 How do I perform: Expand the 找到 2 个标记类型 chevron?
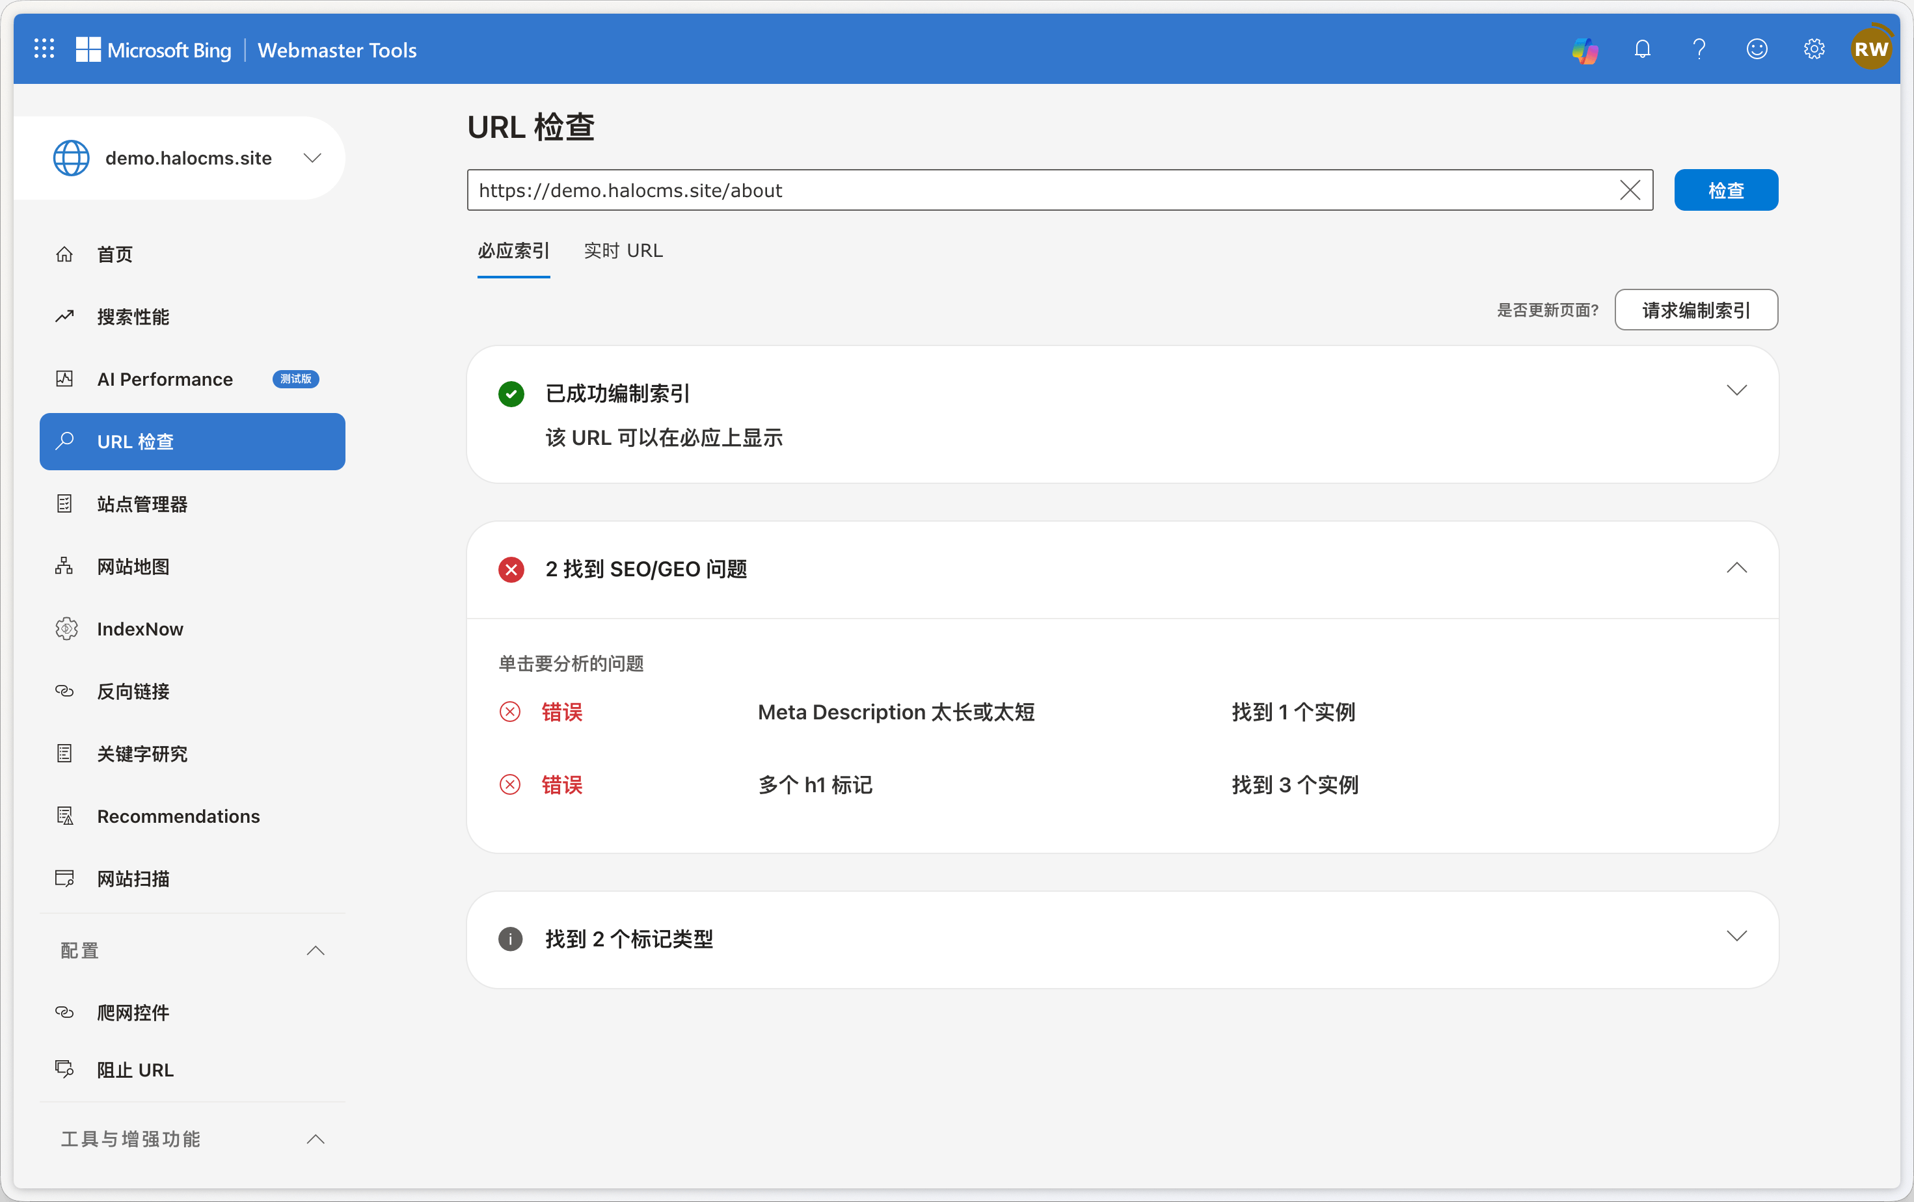[1737, 936]
